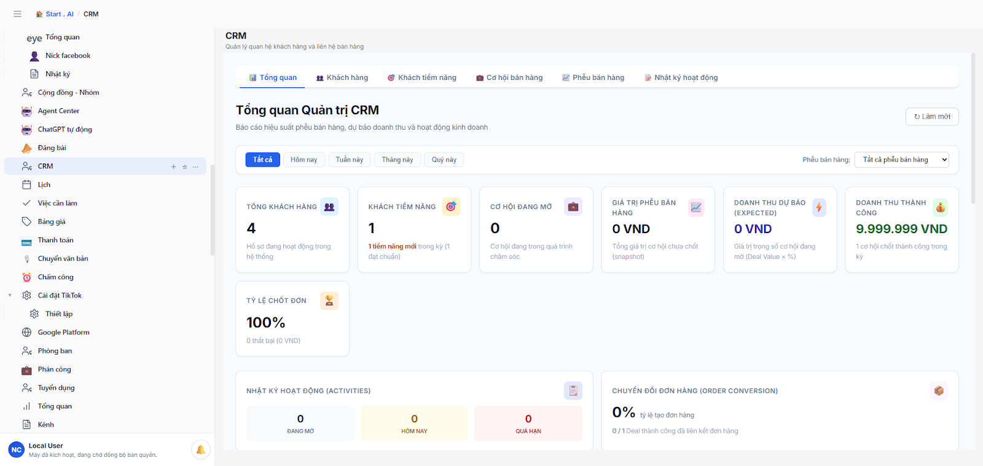
Task: Select the Tháng này time filter
Action: point(398,160)
